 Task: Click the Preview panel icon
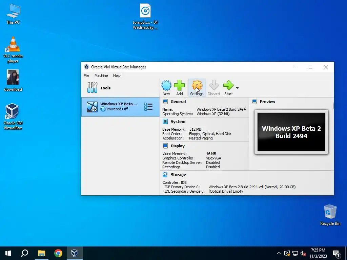point(254,102)
